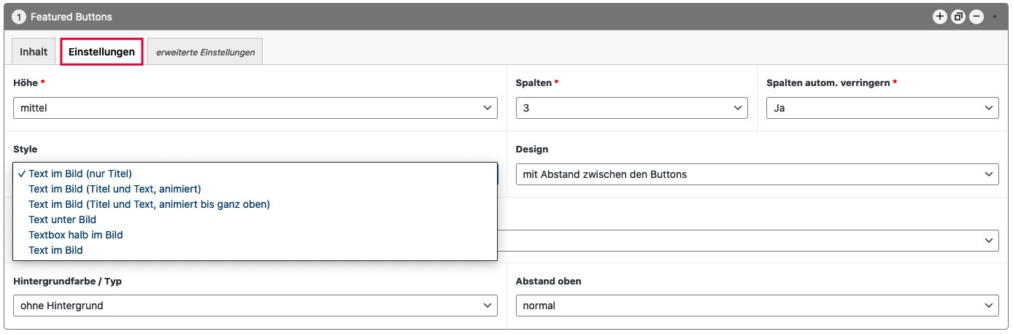
Task: Open the Hintergrundfarbe / Typ dropdown
Action: [x=255, y=306]
